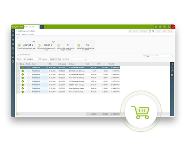The width and height of the screenshot is (185, 142).
Task: Go to promo breadcrumb
Action: click(18, 34)
